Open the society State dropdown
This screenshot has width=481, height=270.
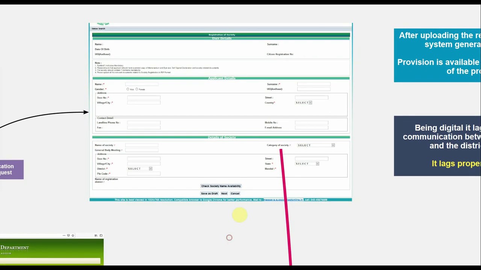pos(307,164)
